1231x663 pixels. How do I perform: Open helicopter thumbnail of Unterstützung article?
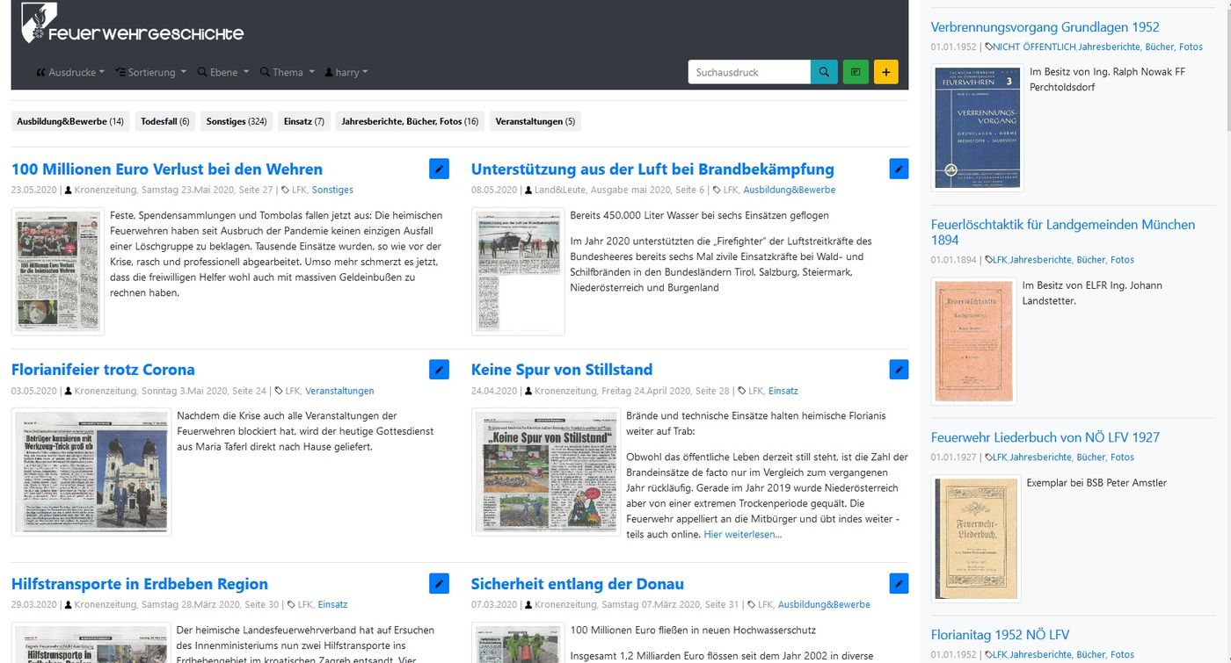(x=518, y=271)
